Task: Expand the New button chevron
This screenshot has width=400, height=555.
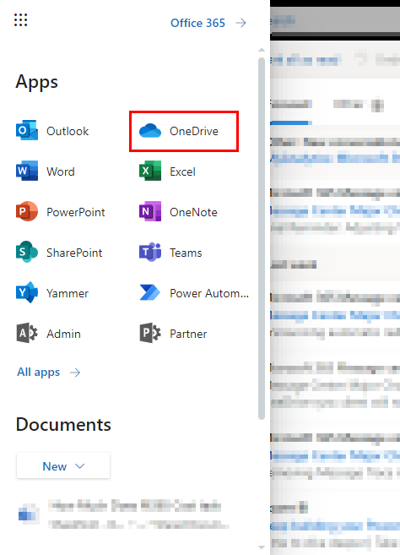Action: [80, 466]
